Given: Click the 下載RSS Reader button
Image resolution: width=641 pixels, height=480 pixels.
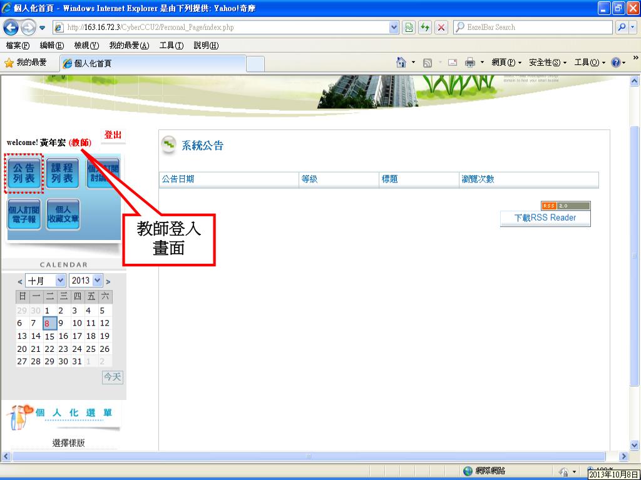Looking at the screenshot, I should click(x=545, y=218).
